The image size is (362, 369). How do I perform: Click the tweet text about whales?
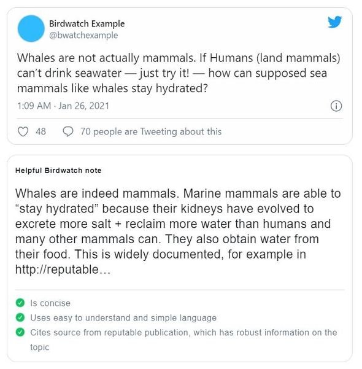[179, 73]
